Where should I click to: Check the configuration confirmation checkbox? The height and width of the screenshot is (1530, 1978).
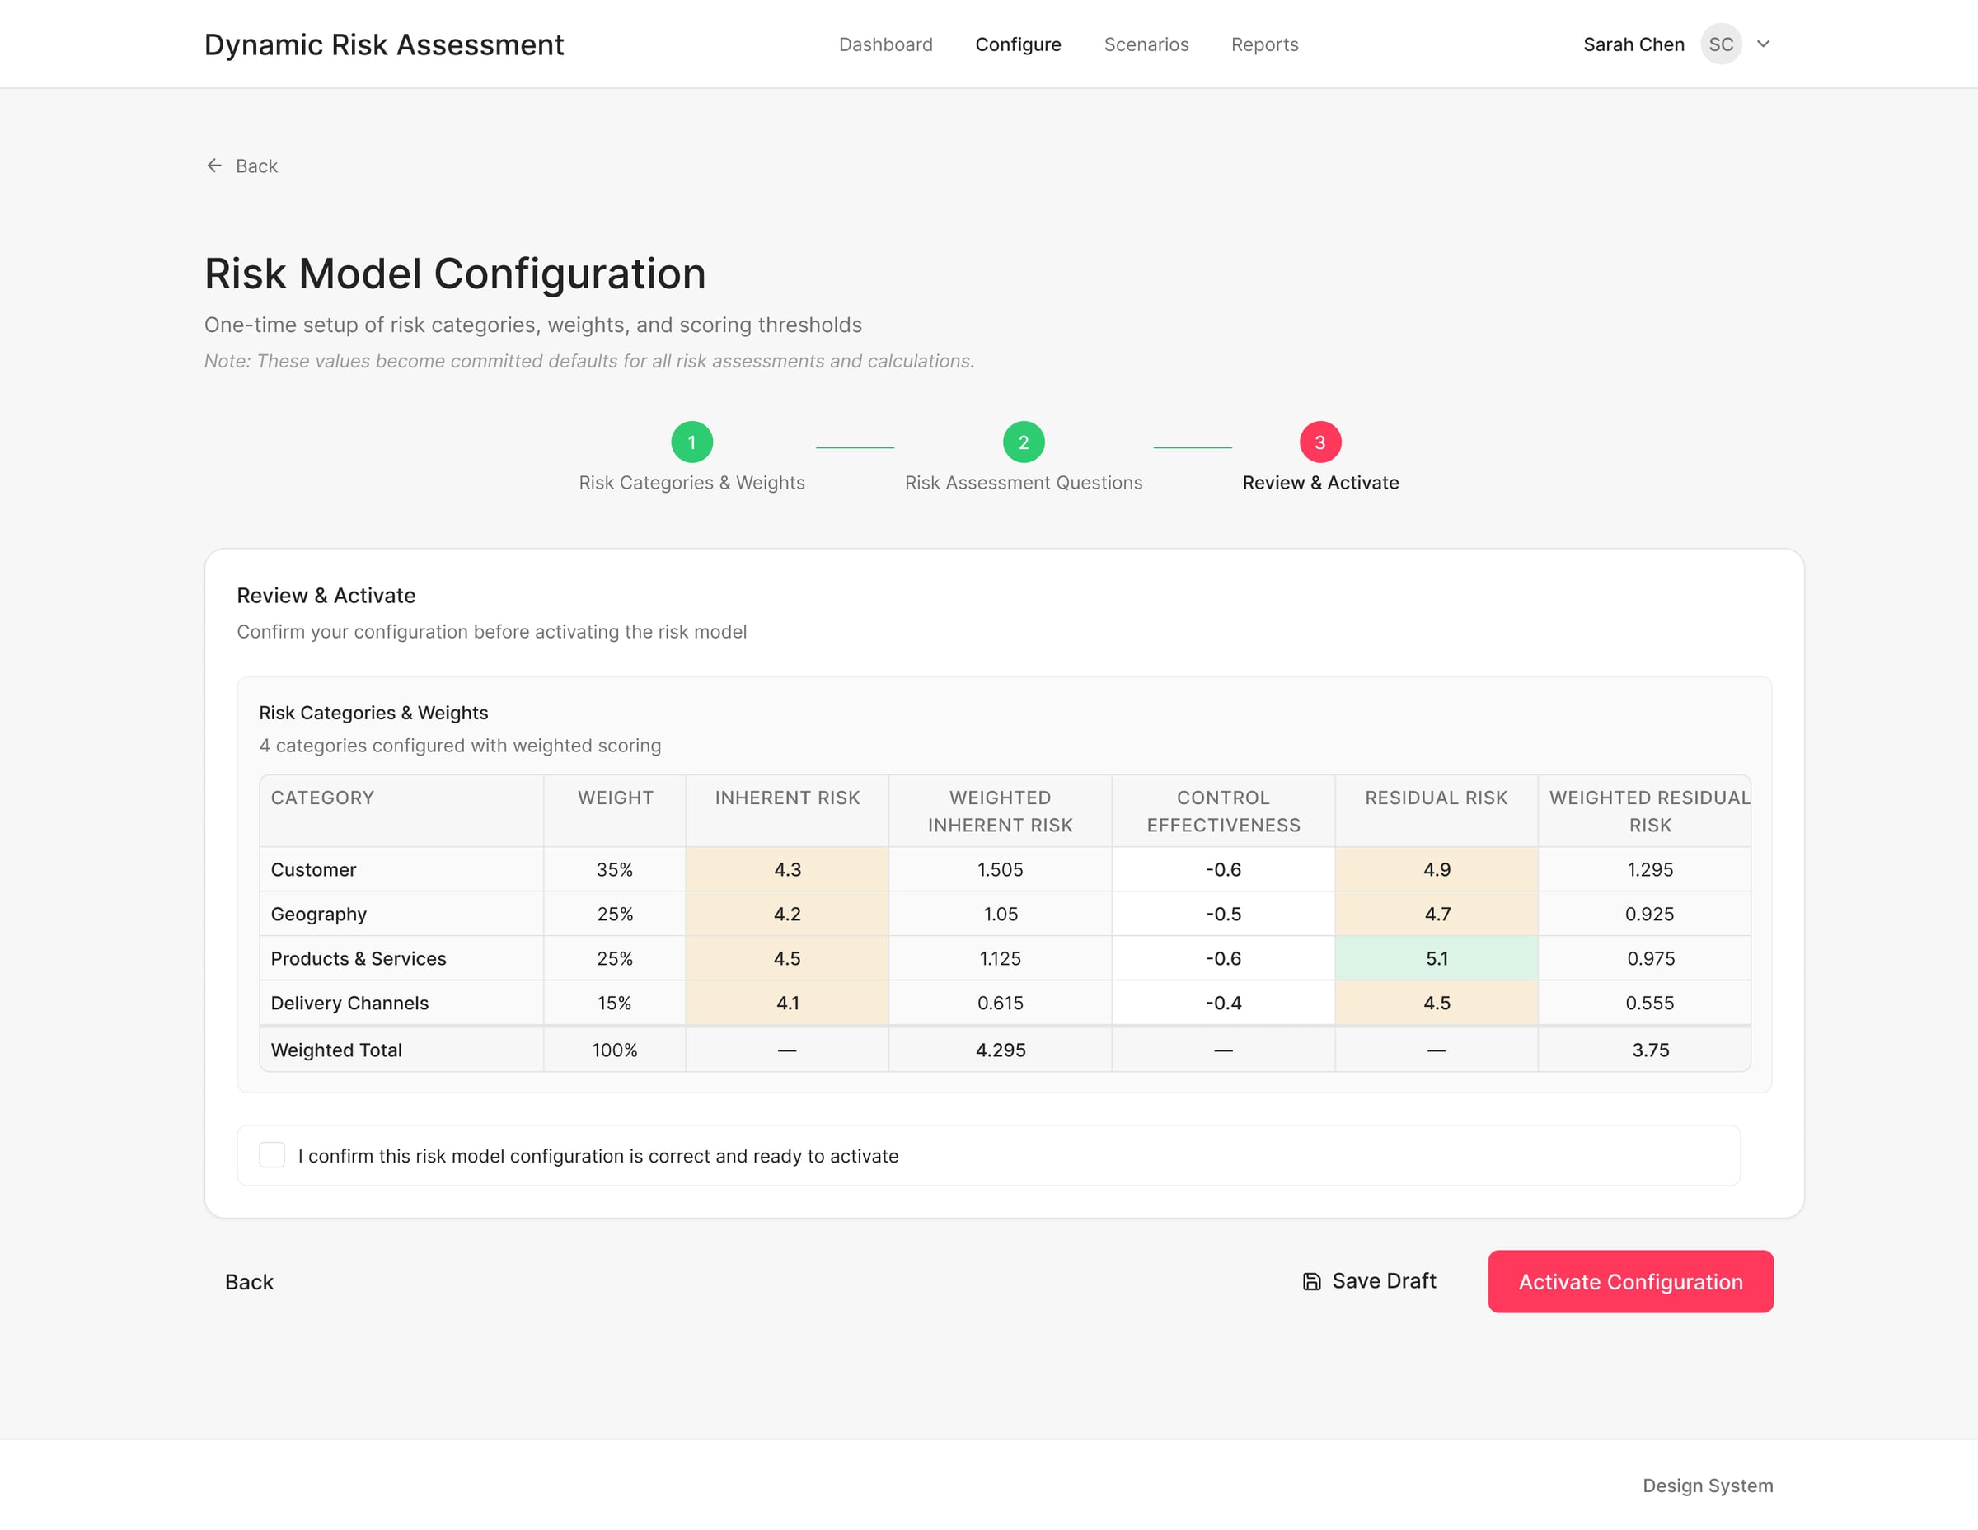pyautogui.click(x=272, y=1155)
